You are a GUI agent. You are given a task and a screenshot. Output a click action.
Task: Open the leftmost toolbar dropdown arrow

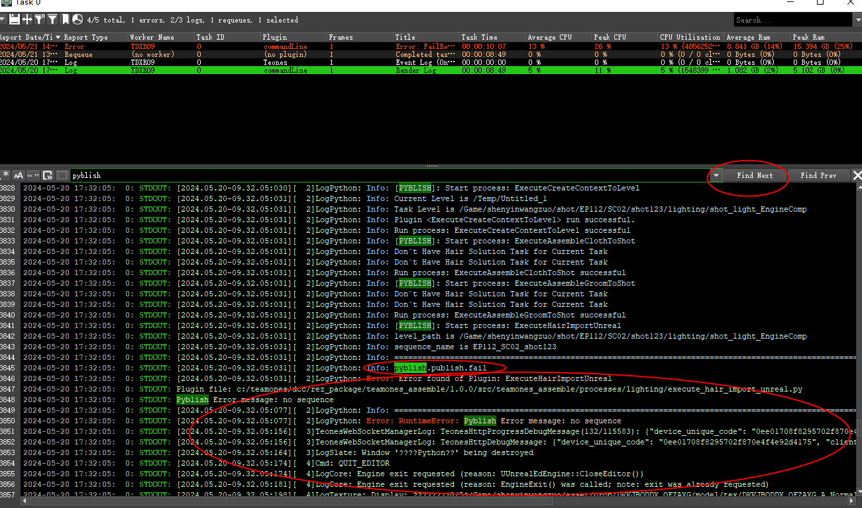point(3,20)
